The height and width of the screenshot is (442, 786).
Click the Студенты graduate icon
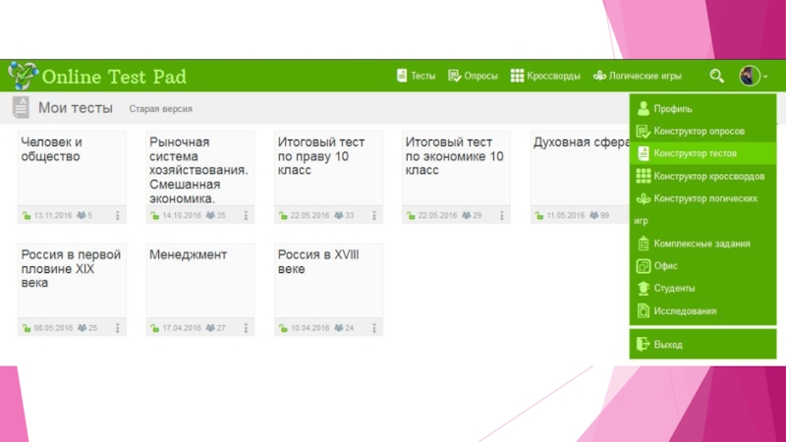(644, 288)
